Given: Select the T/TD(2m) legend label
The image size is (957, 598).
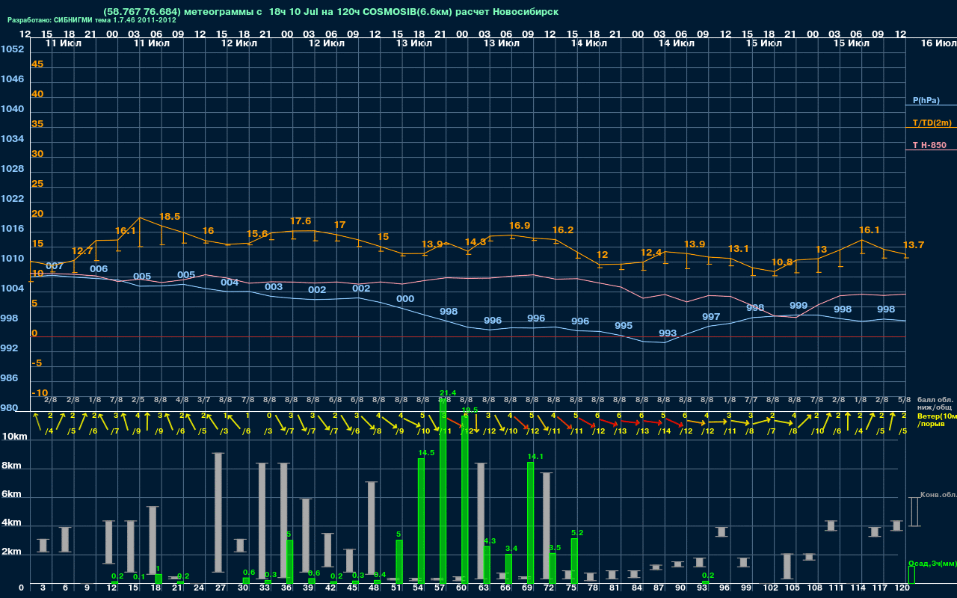Looking at the screenshot, I should (x=932, y=123).
